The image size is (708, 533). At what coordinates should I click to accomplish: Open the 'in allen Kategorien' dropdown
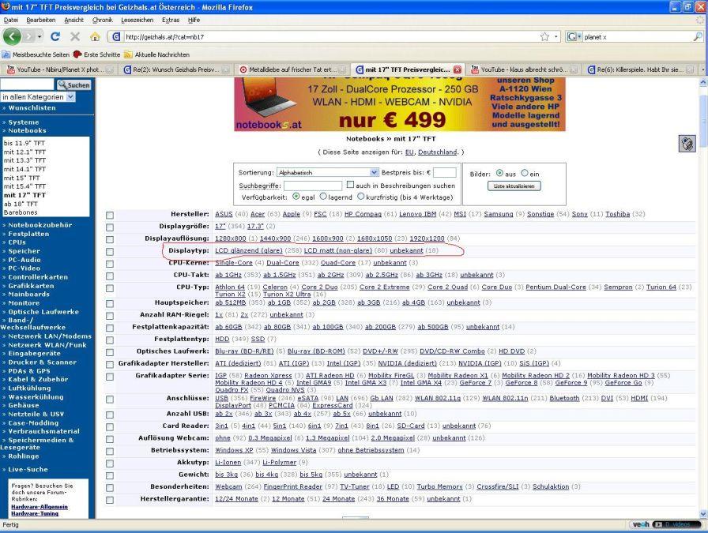tap(38, 96)
